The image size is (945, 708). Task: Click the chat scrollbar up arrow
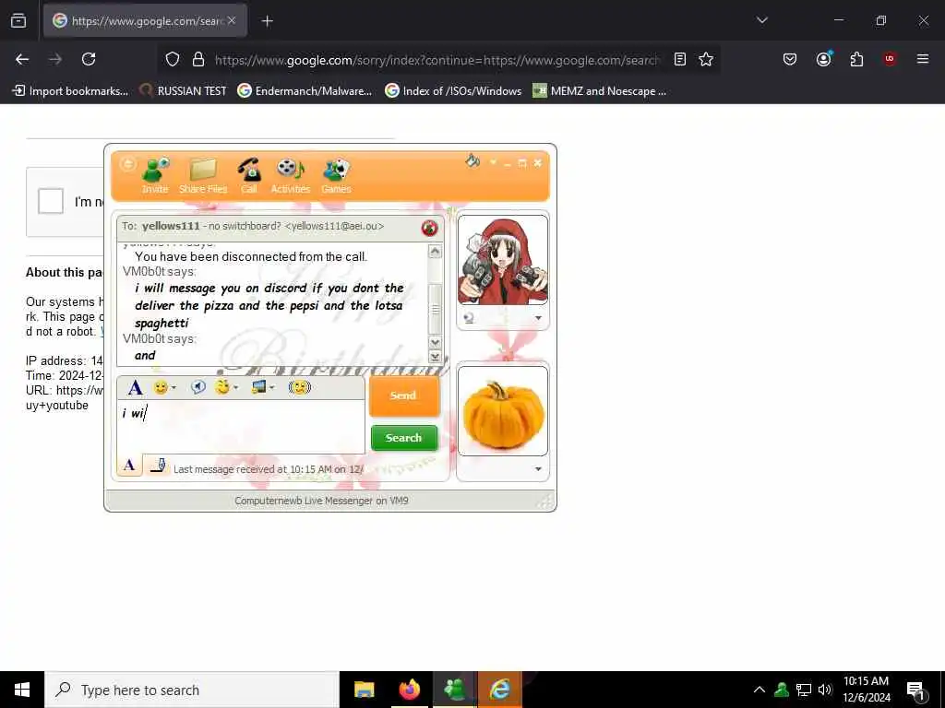[x=435, y=252]
